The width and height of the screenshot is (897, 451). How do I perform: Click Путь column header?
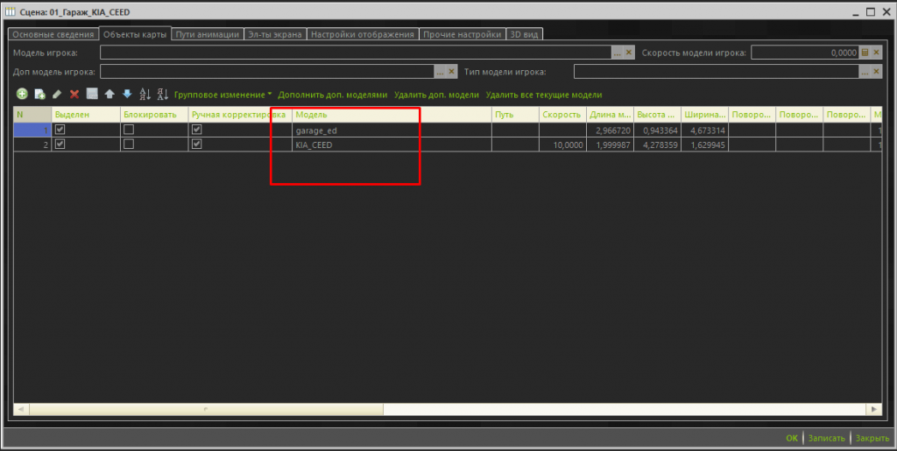[515, 115]
